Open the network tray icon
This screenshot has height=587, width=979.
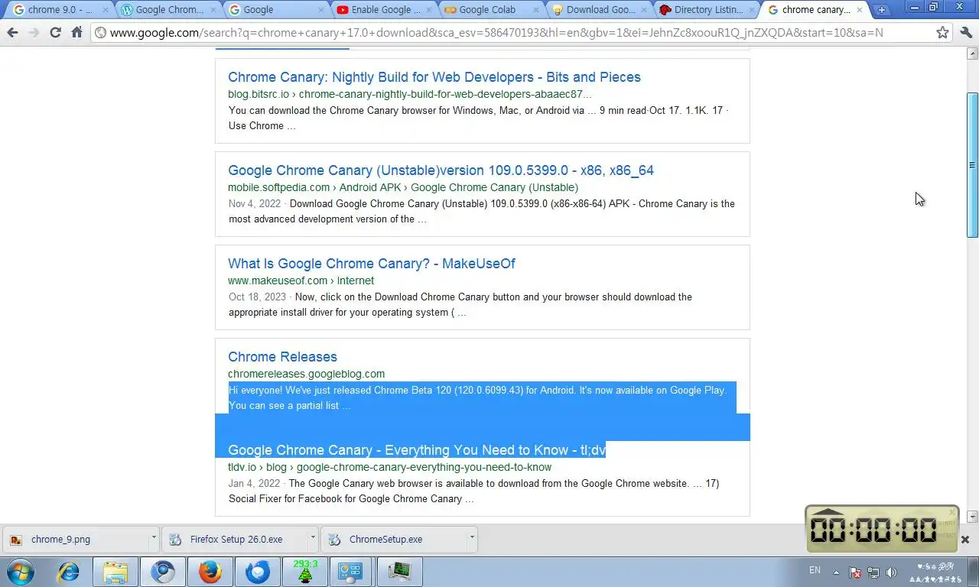click(x=873, y=572)
